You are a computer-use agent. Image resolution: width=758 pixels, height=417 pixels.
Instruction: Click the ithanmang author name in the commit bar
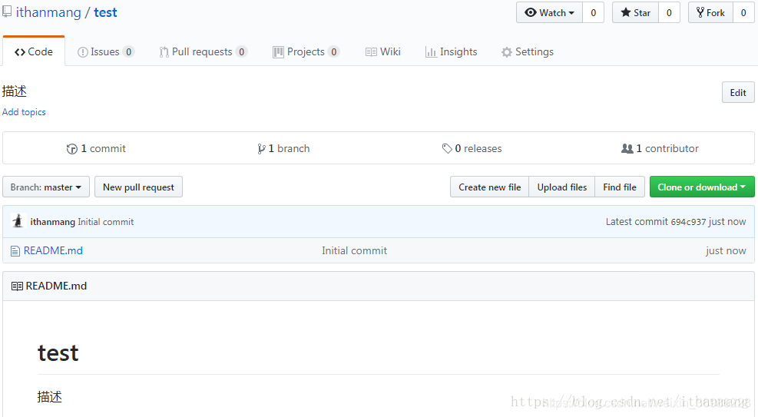(53, 222)
